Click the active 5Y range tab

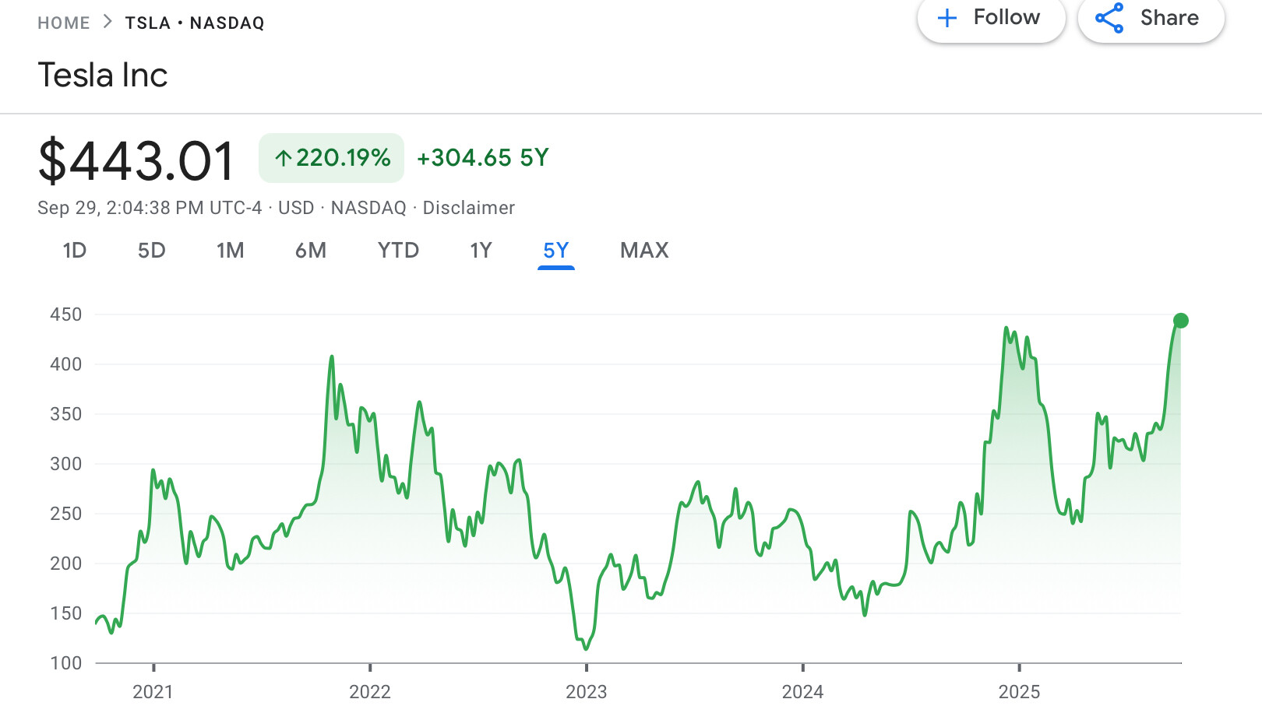pyautogui.click(x=555, y=251)
